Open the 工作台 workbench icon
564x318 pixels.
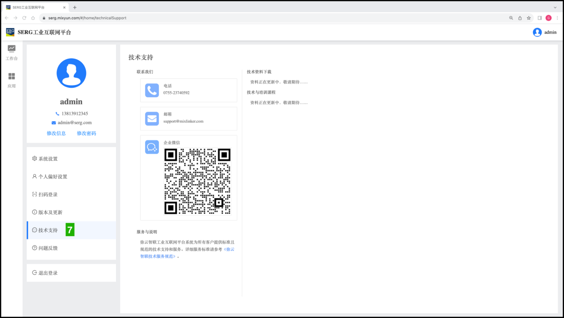(x=12, y=49)
